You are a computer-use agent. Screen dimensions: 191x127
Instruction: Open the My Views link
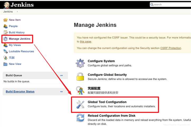point(15,45)
